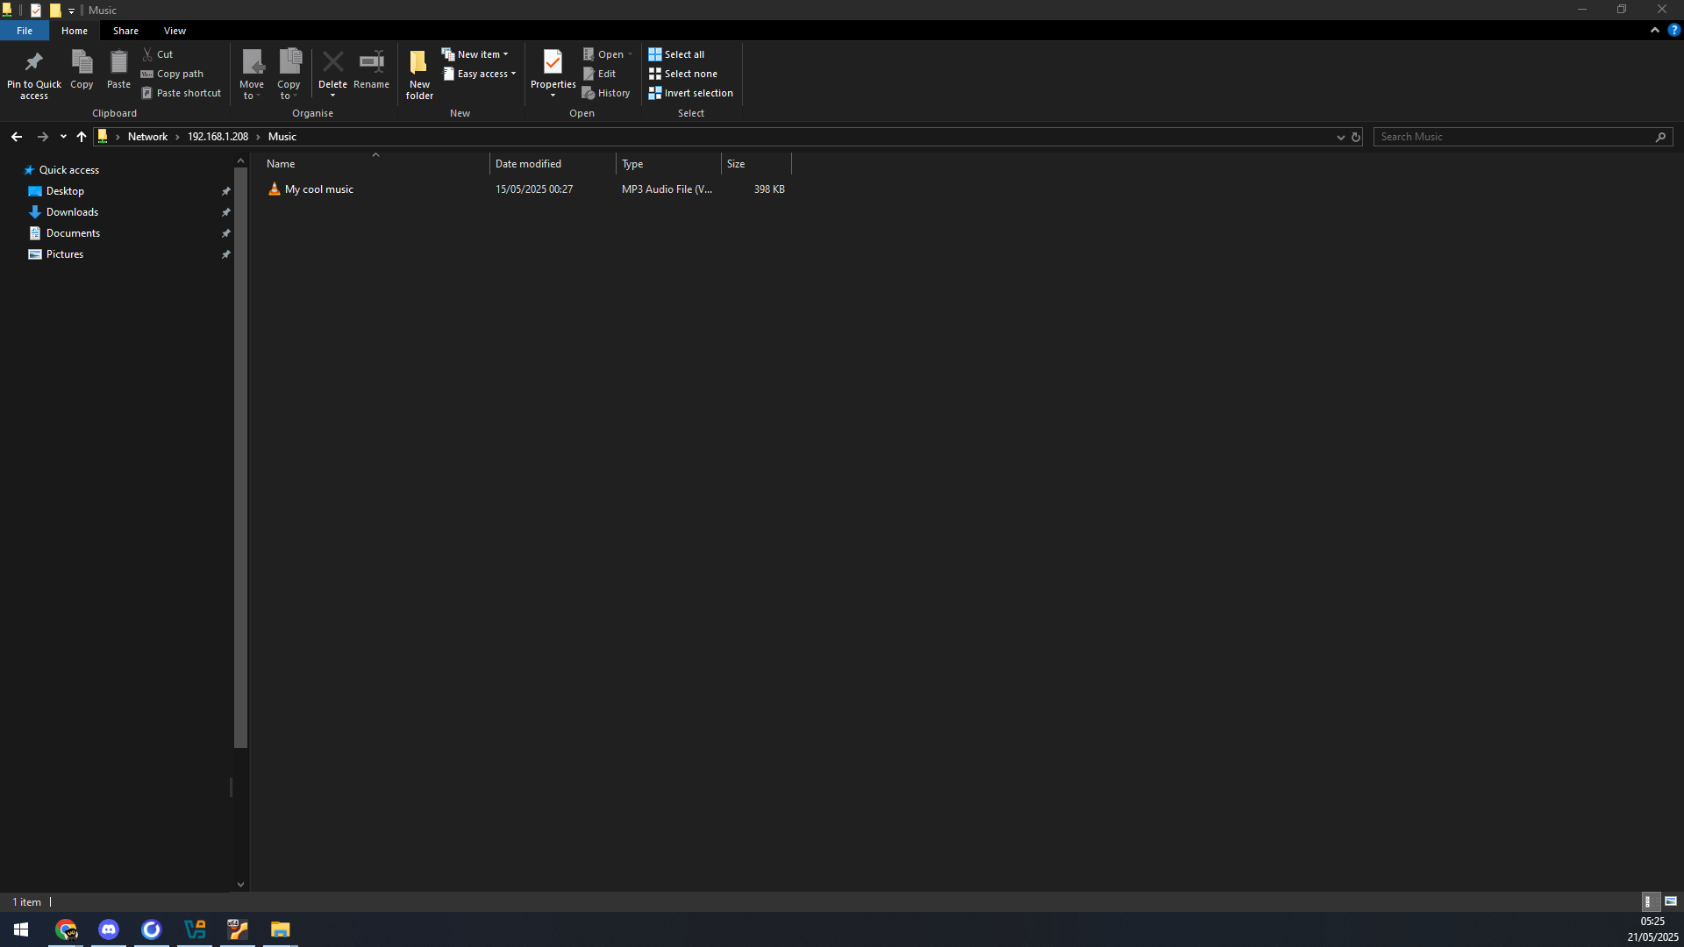
Task: Click Network in the address breadcrumb
Action: (147, 137)
